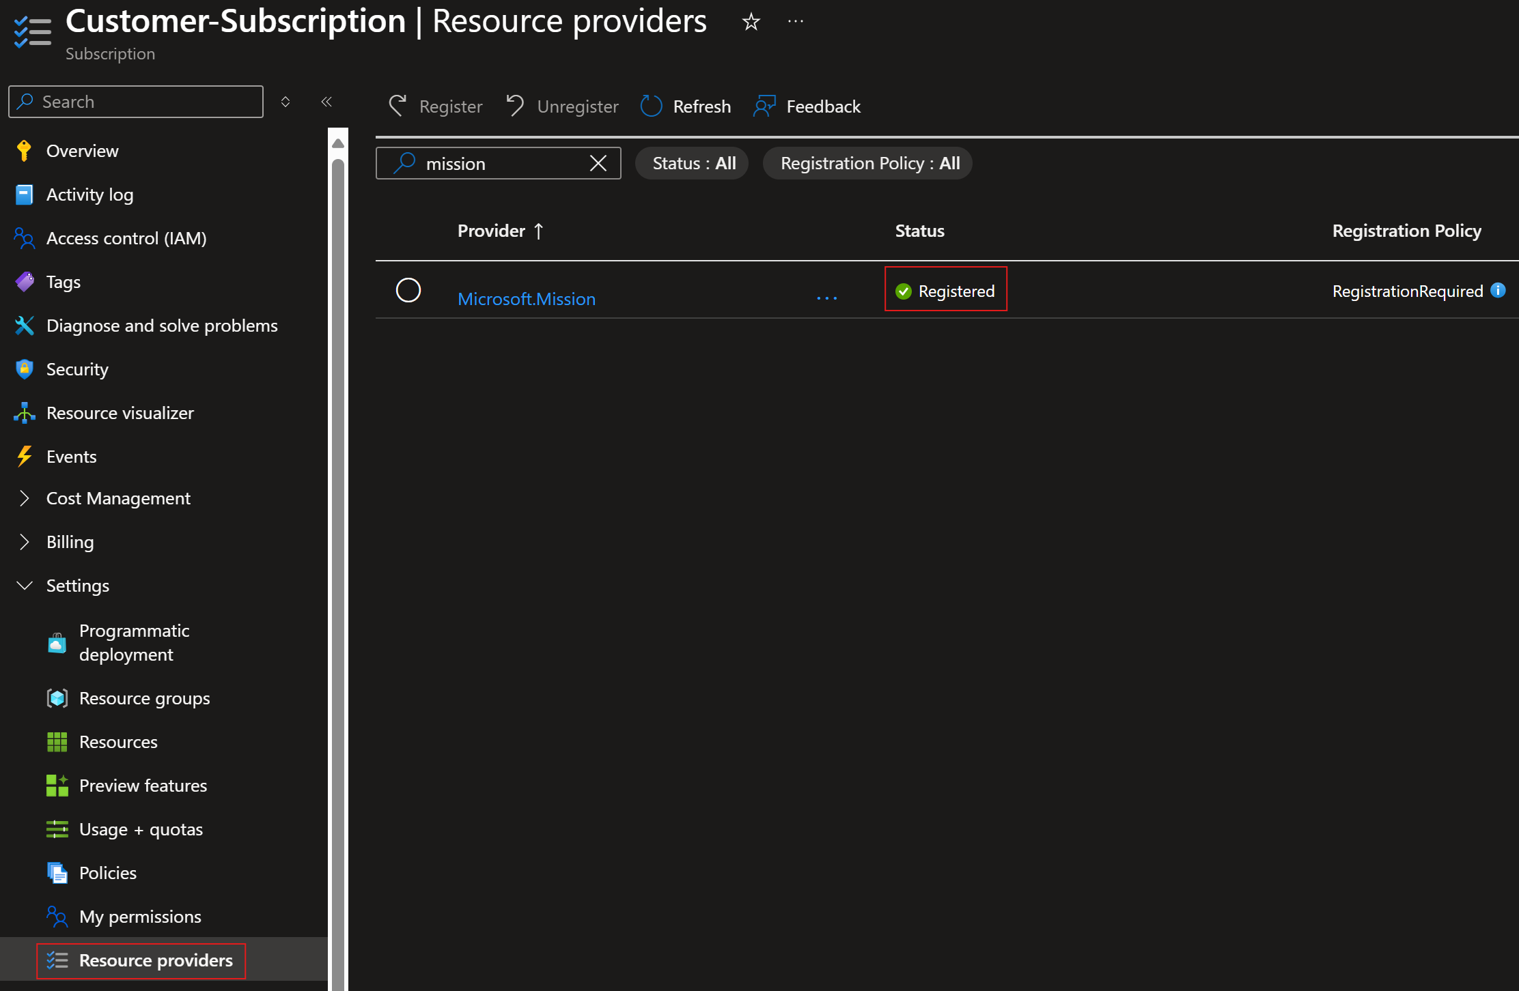Click the RegistrationRequired info icon
Image resolution: width=1519 pixels, height=991 pixels.
(1498, 291)
